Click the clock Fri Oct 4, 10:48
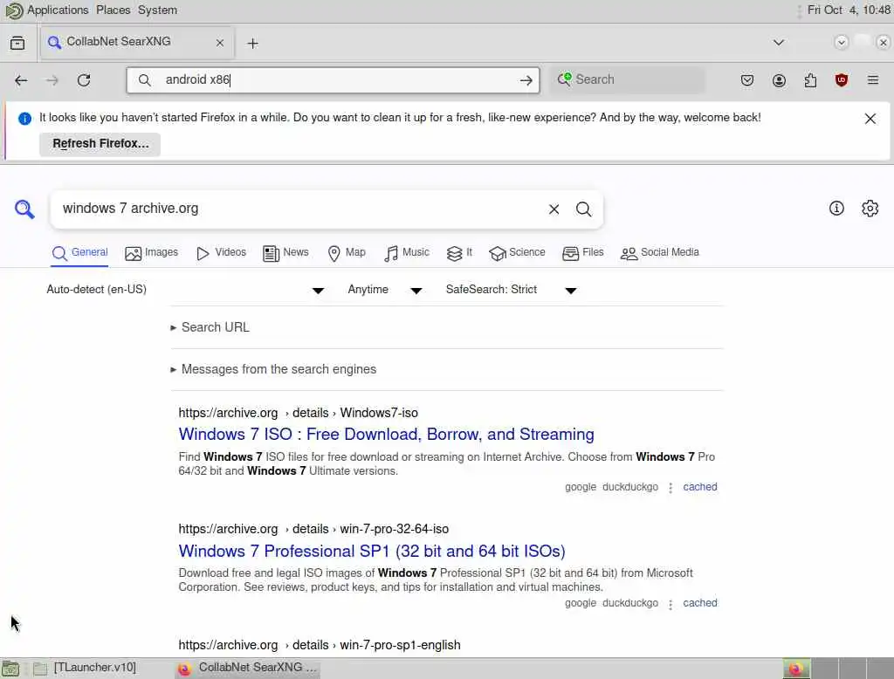The width and height of the screenshot is (894, 679). [x=849, y=10]
